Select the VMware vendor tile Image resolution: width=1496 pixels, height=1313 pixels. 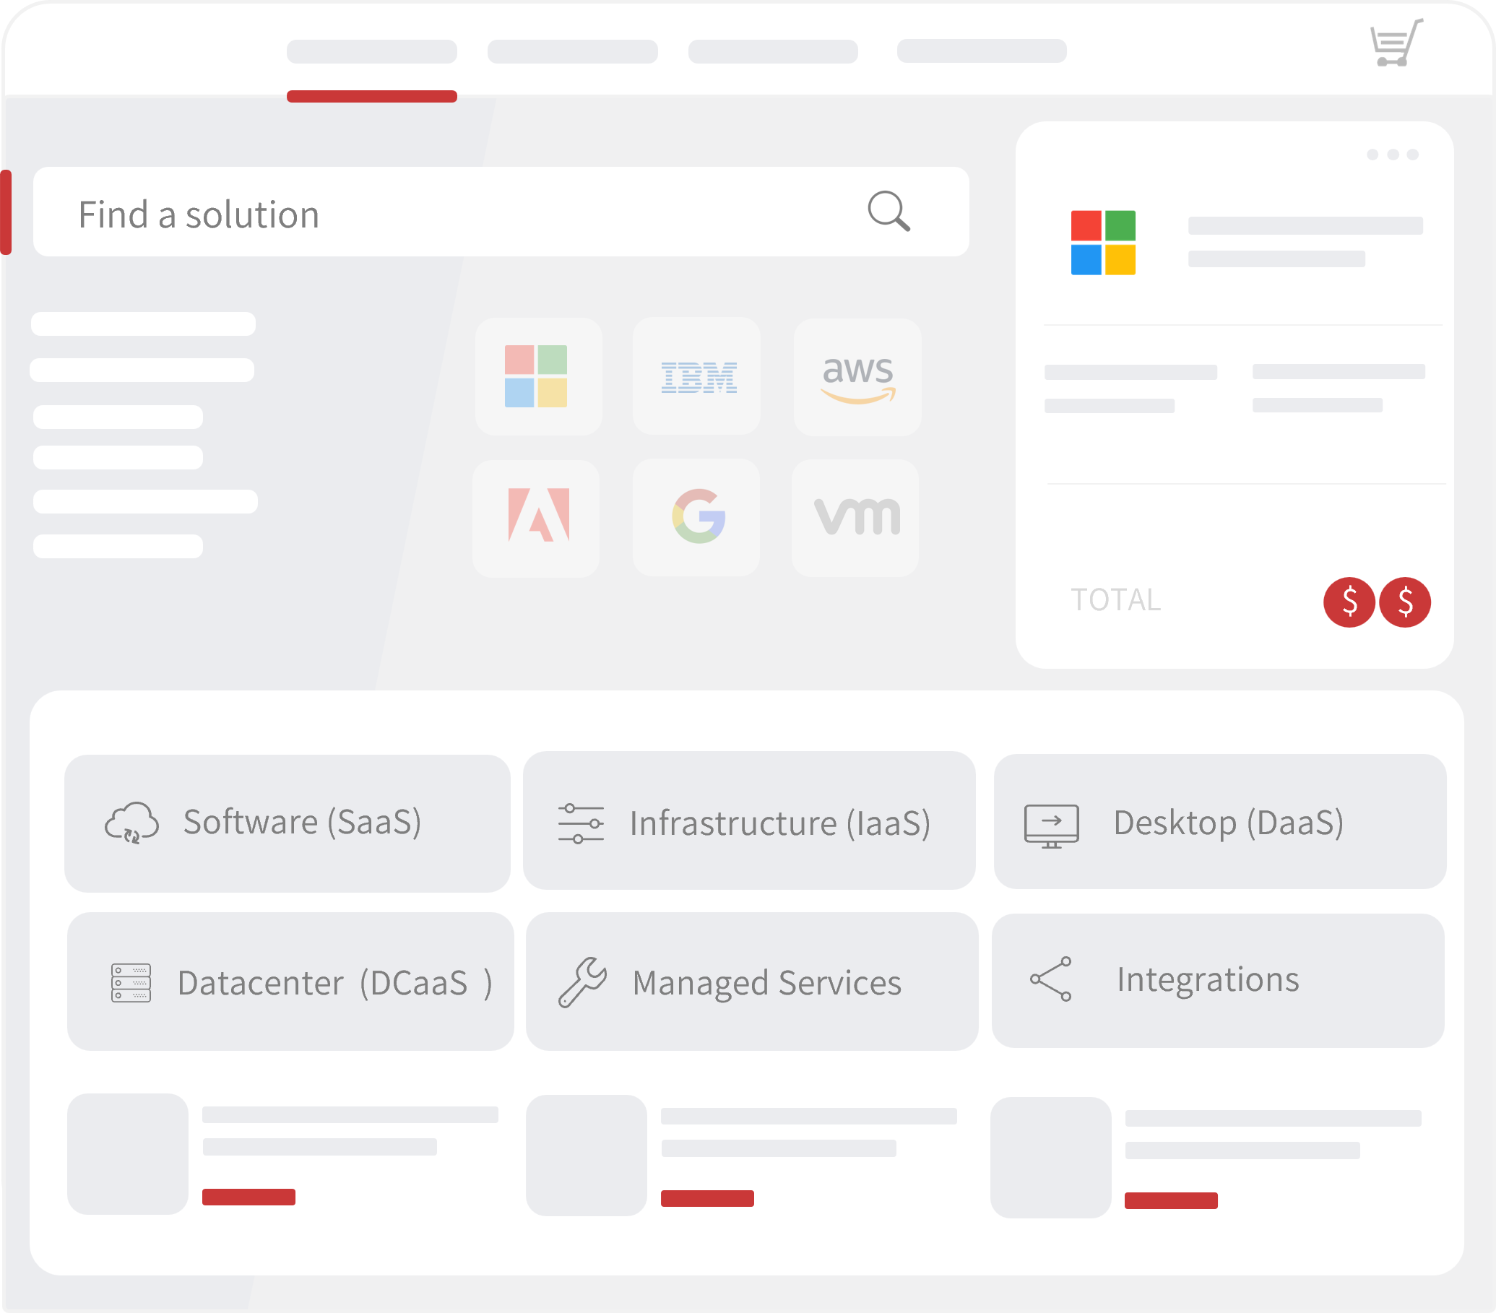point(855,517)
